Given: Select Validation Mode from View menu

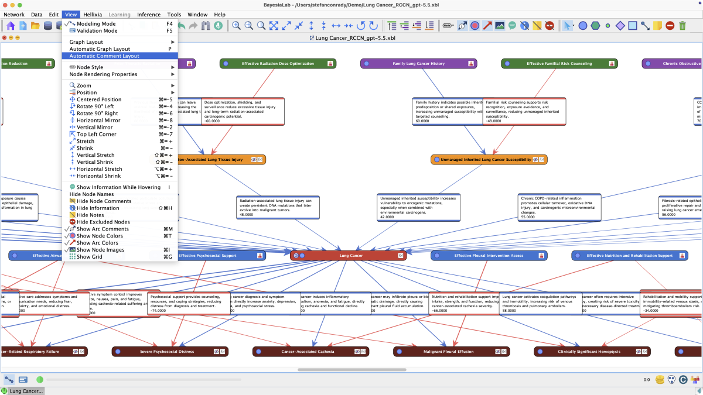Looking at the screenshot, I should coord(119,30).
